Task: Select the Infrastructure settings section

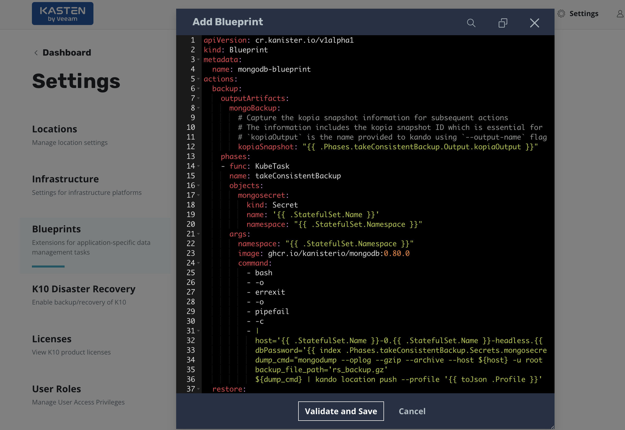Action: click(65, 179)
